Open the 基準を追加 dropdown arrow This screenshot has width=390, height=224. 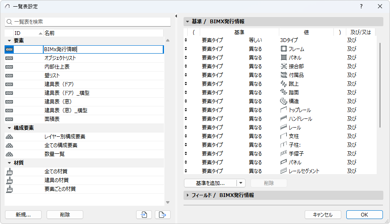pos(241,183)
